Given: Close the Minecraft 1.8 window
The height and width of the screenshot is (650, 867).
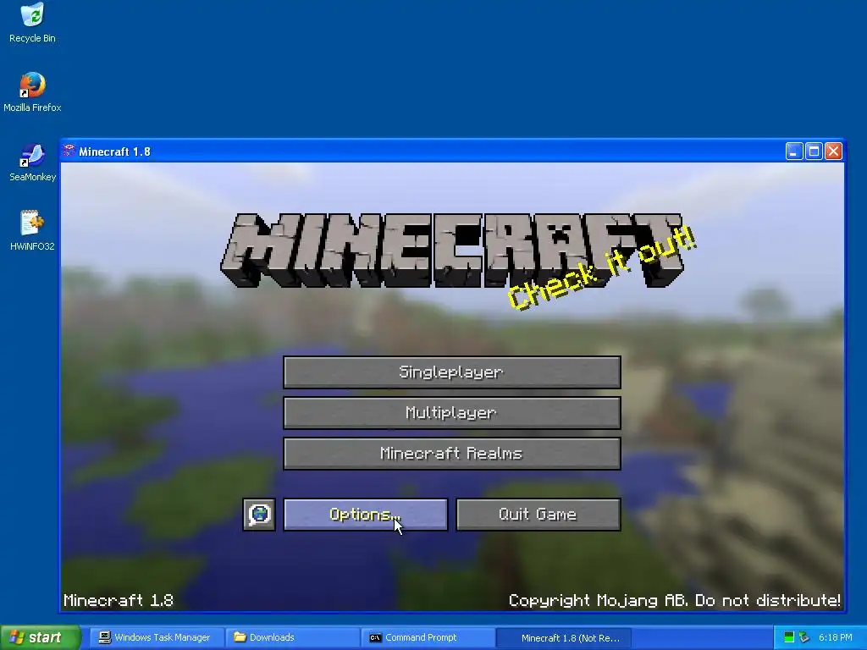Looking at the screenshot, I should [x=833, y=151].
